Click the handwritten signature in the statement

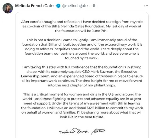pos(82,131)
